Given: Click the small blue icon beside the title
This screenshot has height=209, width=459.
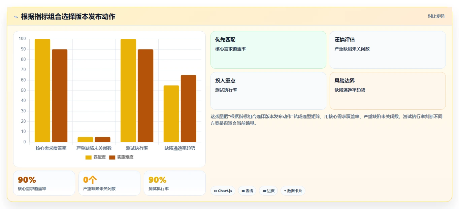Looking at the screenshot, I should [x=16, y=17].
